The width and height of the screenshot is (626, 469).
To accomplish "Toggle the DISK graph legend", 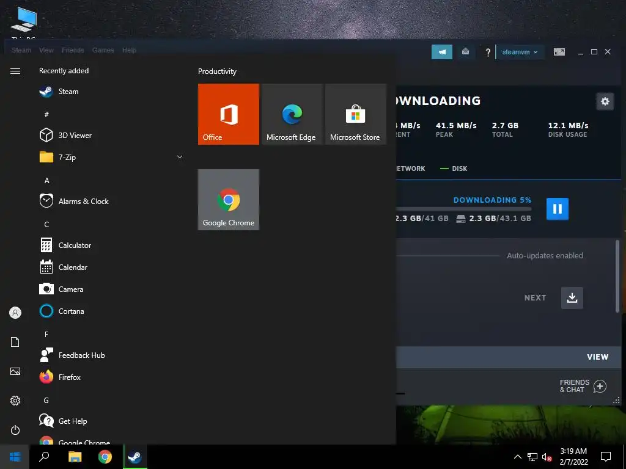I will 454,169.
